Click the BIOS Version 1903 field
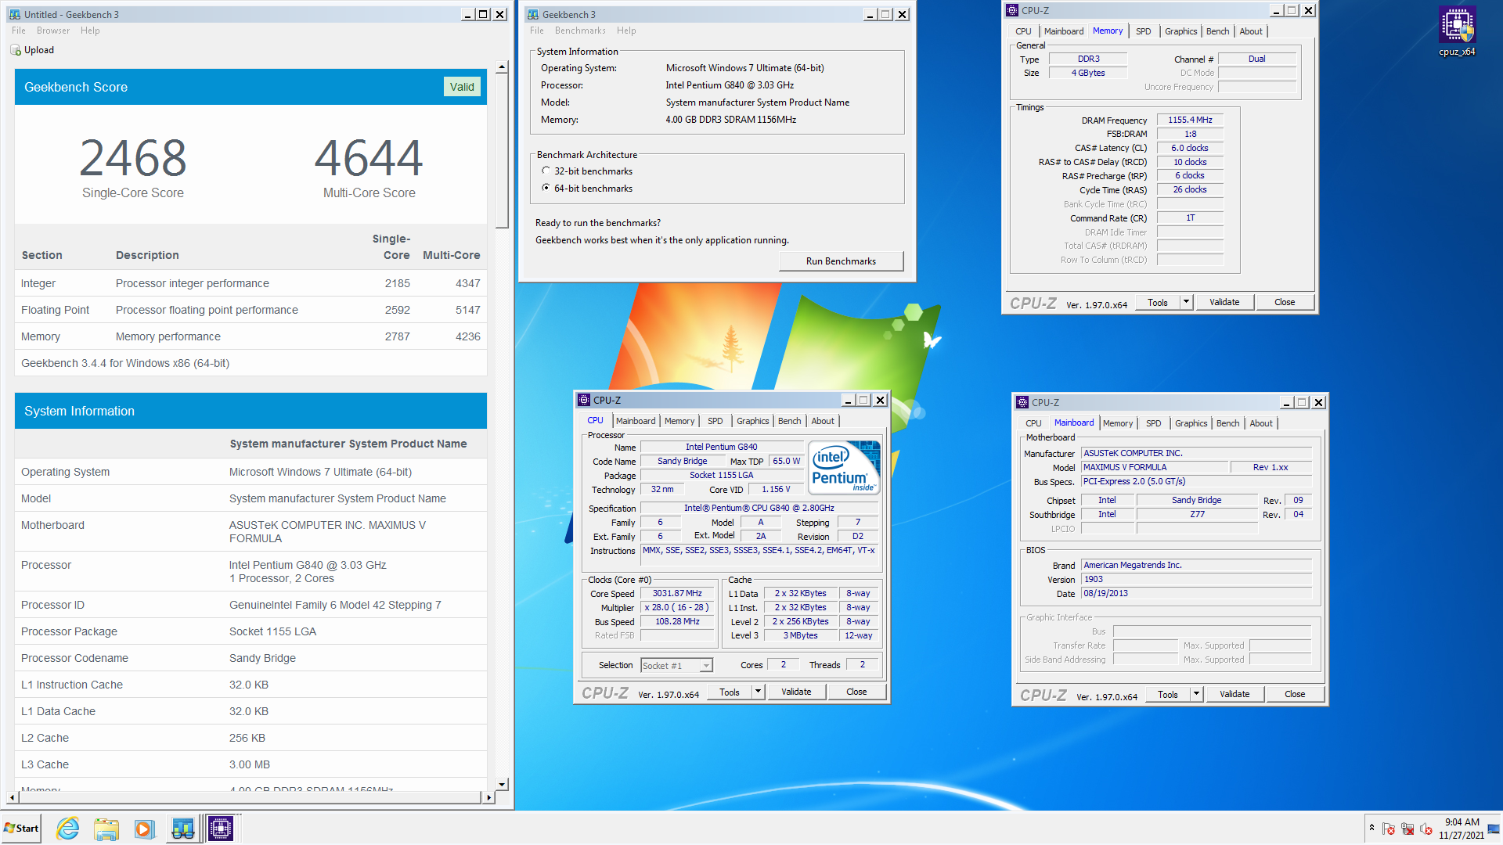The height and width of the screenshot is (845, 1503). 1196,580
